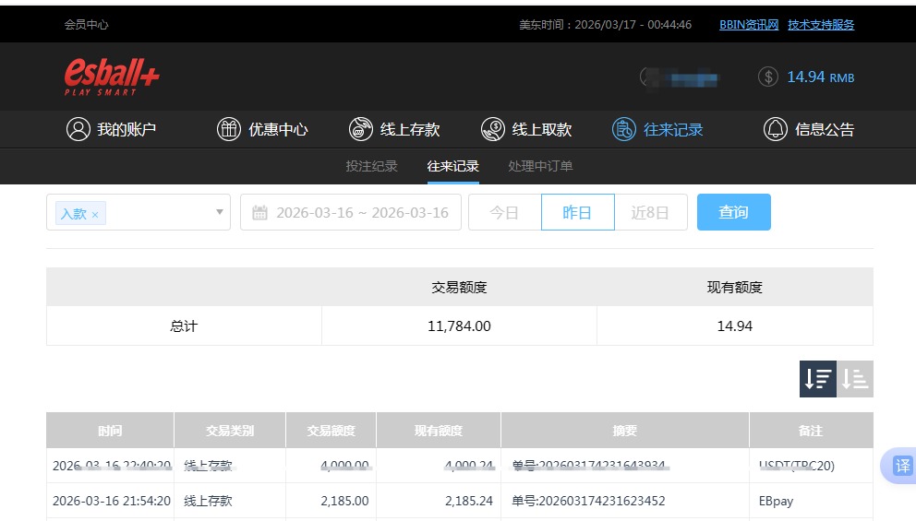
Task: Click the 交易类别 column header
Action: 230,431
